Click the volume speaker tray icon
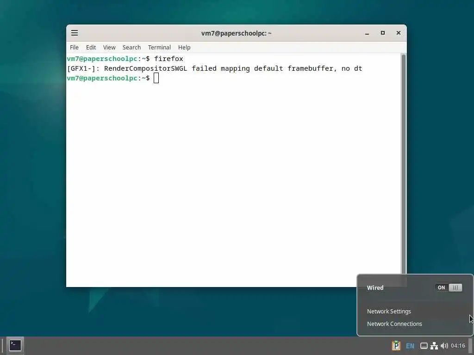The image size is (474, 355). (444, 346)
